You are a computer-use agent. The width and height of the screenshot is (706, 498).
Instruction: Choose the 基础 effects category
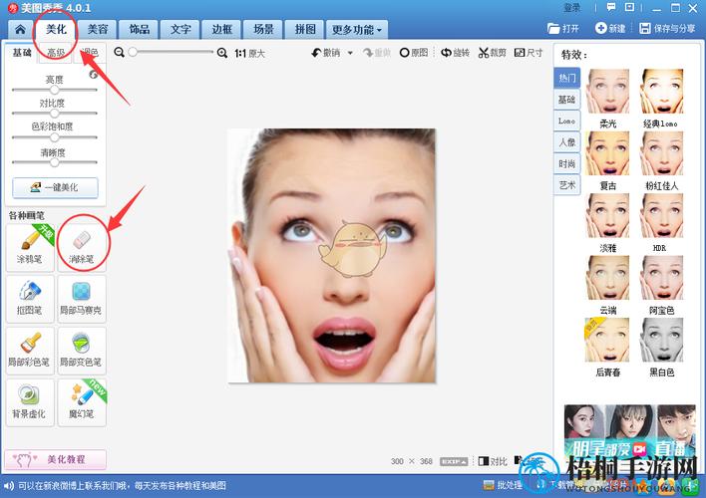pos(566,100)
